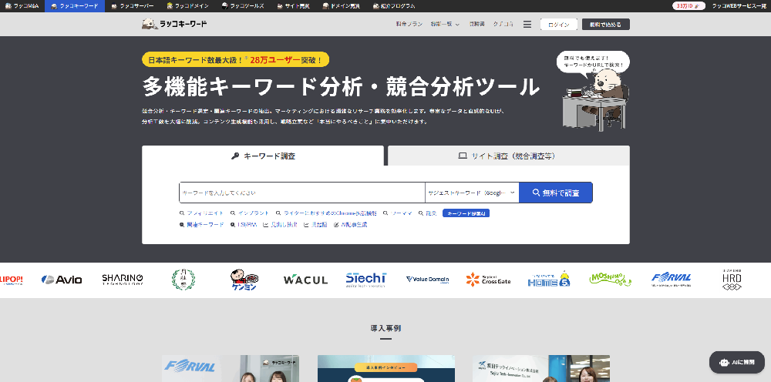
Task: Expand the 機能一覧 dropdown in header
Action: [x=445, y=25]
